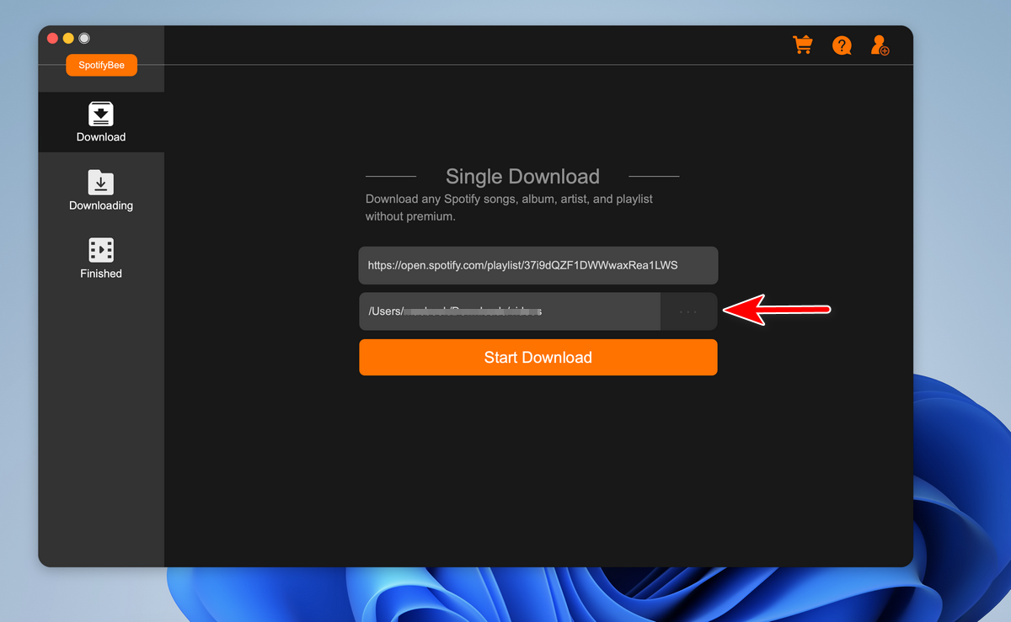The image size is (1011, 622).
Task: Open the shopping cart purchase icon
Action: click(x=803, y=45)
